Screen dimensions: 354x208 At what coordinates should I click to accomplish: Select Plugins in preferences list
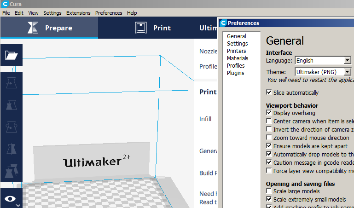[236, 73]
